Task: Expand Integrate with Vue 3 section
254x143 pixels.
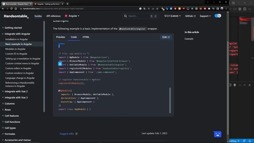Action: [x=16, y=97]
